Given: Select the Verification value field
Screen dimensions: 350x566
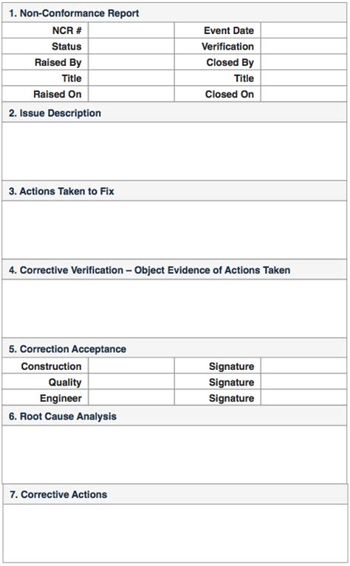Looking at the screenshot, I should (x=304, y=46).
